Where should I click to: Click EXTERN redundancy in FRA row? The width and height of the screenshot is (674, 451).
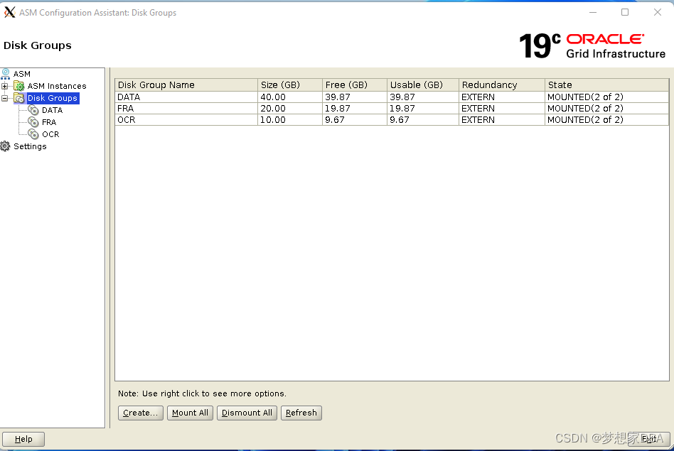pos(478,108)
